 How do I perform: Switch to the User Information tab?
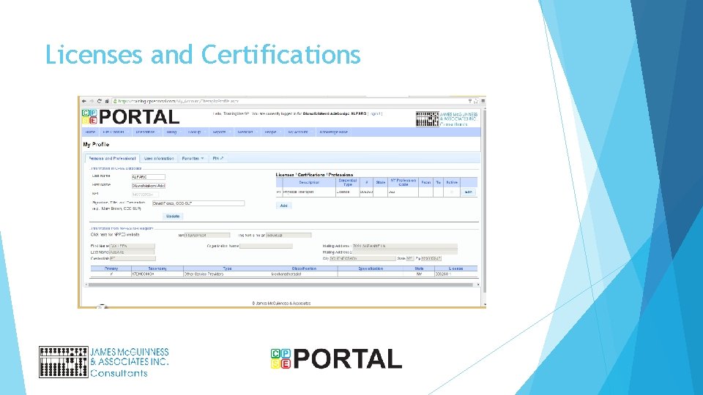159,159
